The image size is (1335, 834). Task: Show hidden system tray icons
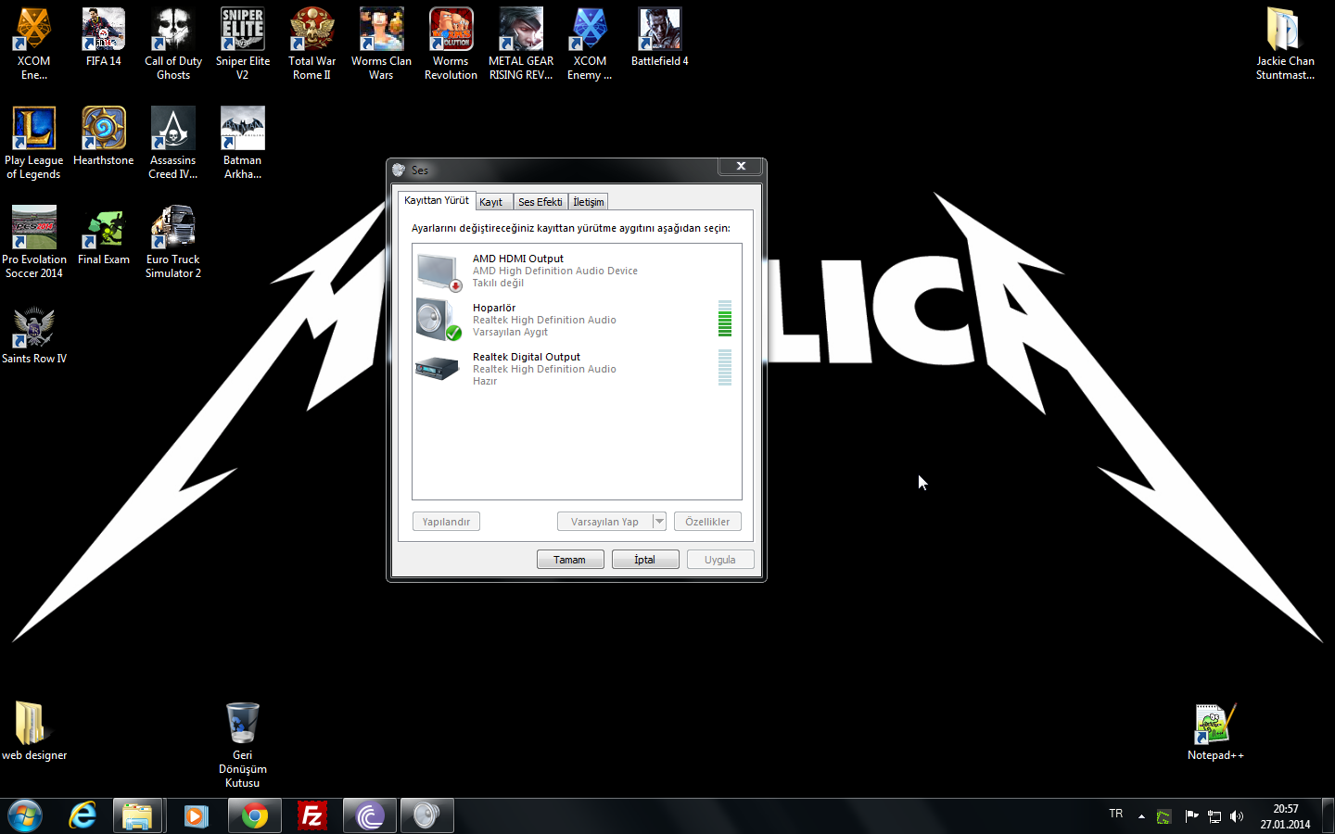point(1141,816)
